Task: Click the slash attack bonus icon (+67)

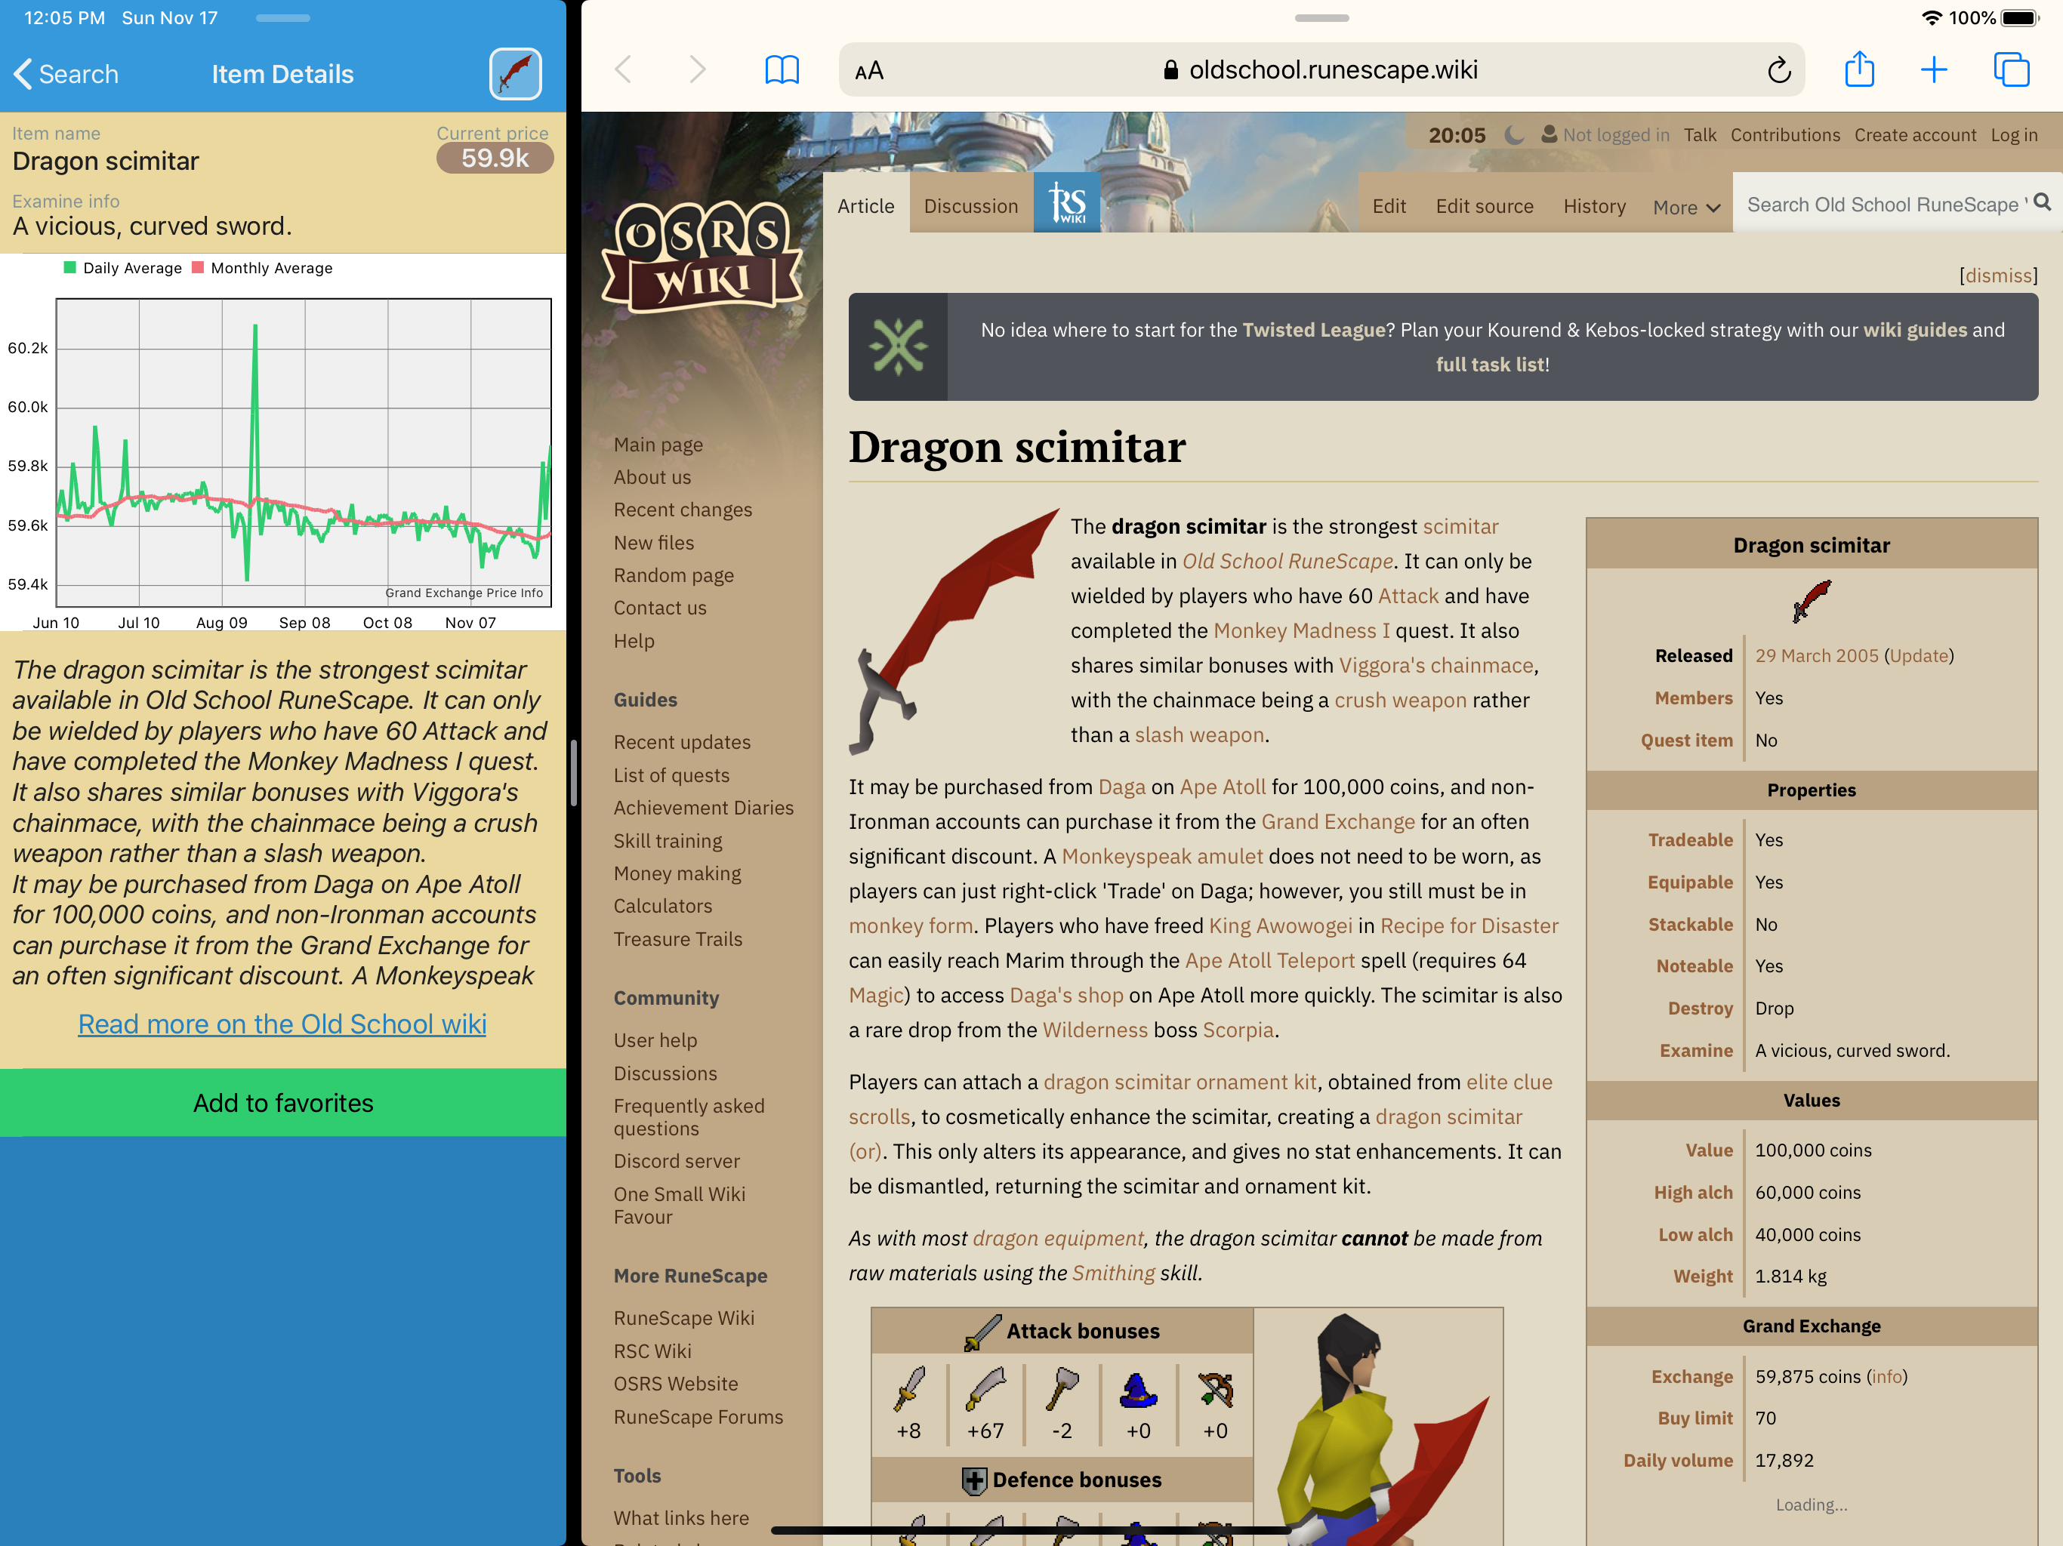Action: point(985,1387)
